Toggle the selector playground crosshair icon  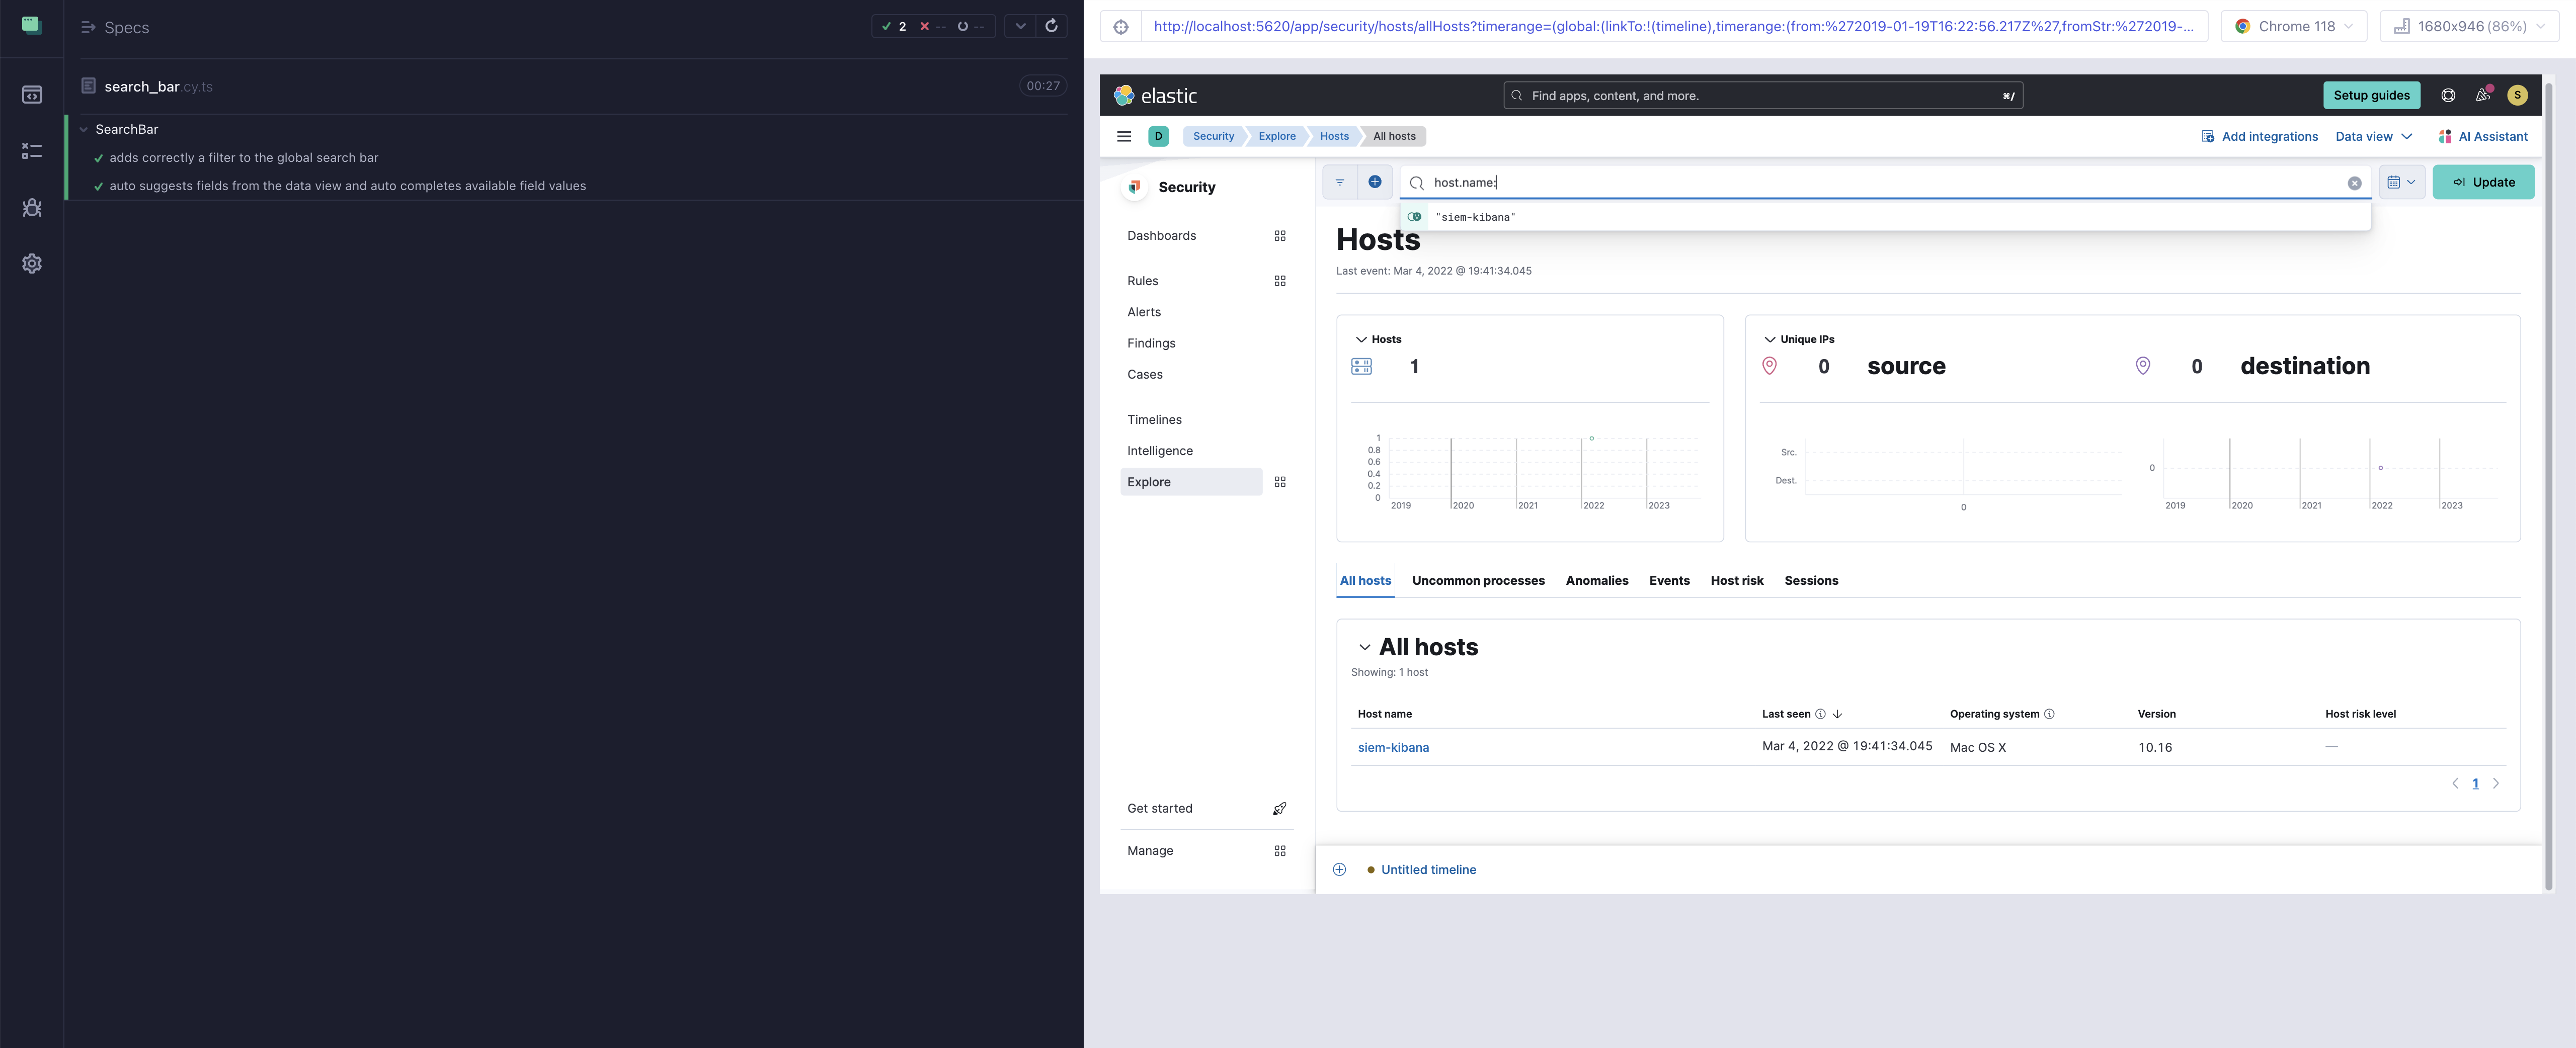coord(1121,27)
